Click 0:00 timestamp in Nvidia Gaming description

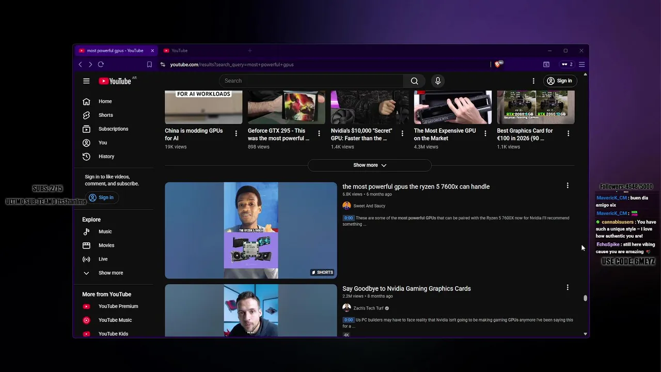[349, 320]
